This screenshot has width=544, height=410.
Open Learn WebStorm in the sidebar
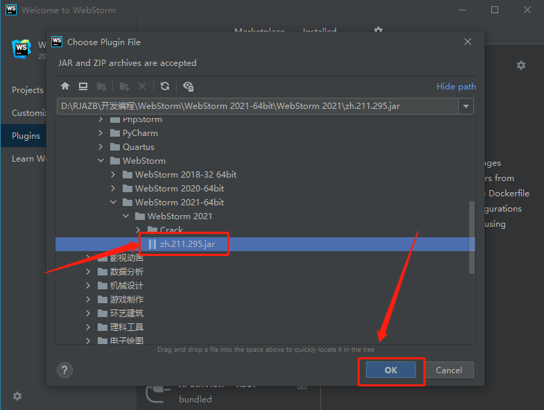point(24,159)
